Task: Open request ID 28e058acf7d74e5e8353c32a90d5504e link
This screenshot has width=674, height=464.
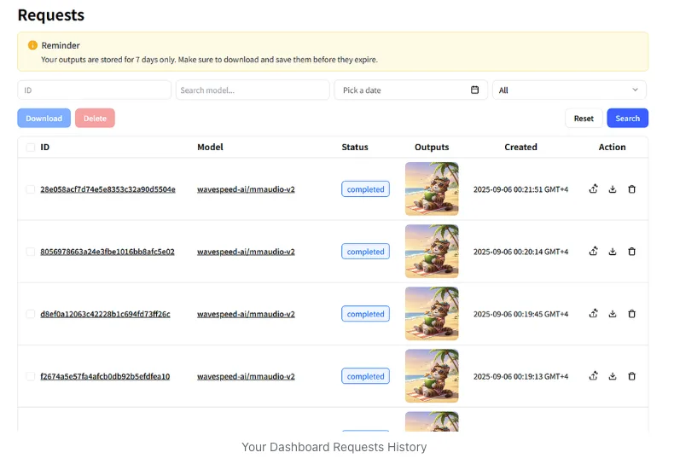Action: click(x=107, y=189)
